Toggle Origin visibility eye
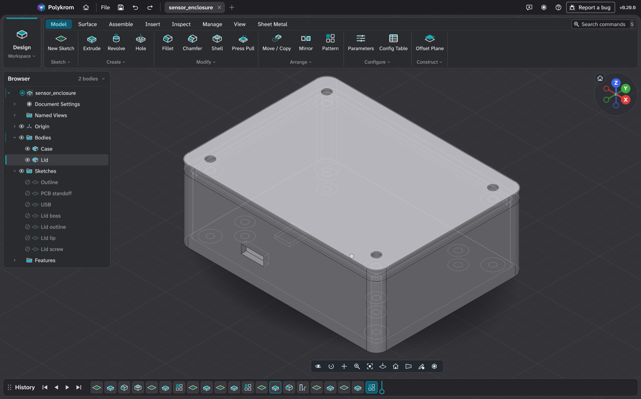Screen dimensions: 641x399 pos(22,126)
